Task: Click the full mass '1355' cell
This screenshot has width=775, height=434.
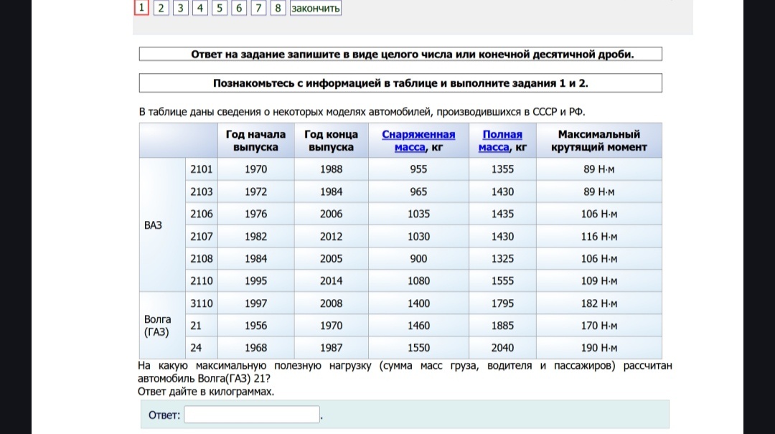Action: click(502, 169)
